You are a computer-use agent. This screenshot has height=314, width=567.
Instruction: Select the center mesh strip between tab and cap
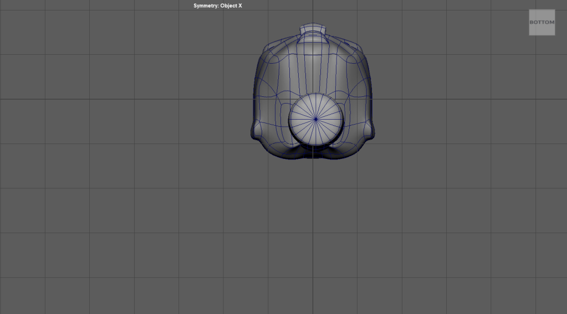pyautogui.click(x=313, y=69)
